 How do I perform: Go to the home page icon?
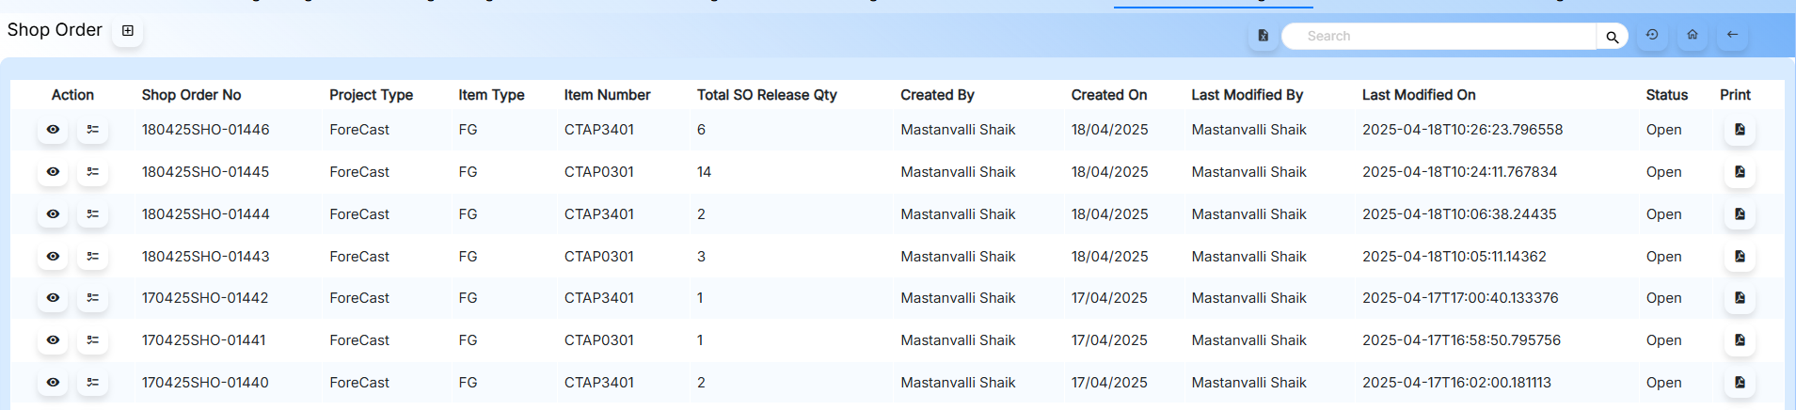click(1693, 35)
